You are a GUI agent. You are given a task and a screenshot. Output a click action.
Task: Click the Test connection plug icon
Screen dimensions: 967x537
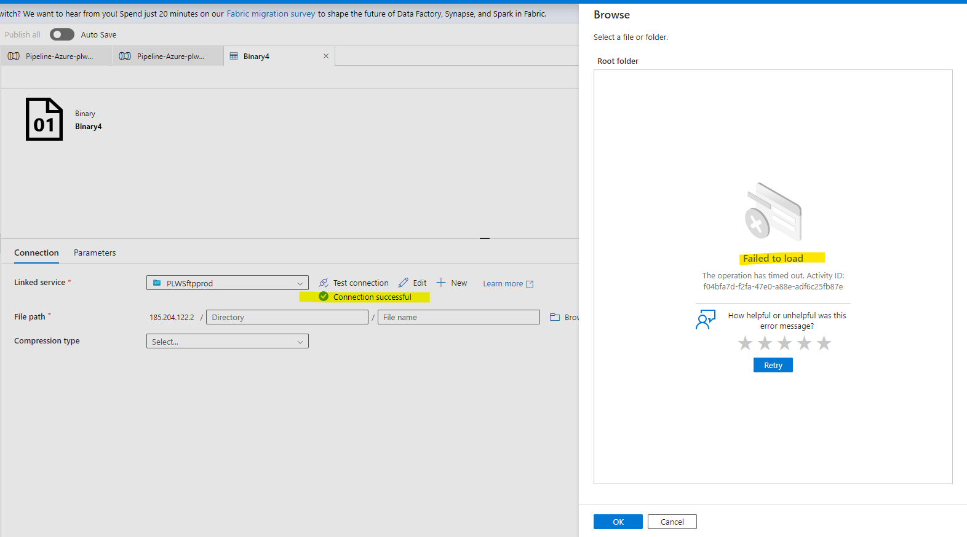[x=324, y=283]
